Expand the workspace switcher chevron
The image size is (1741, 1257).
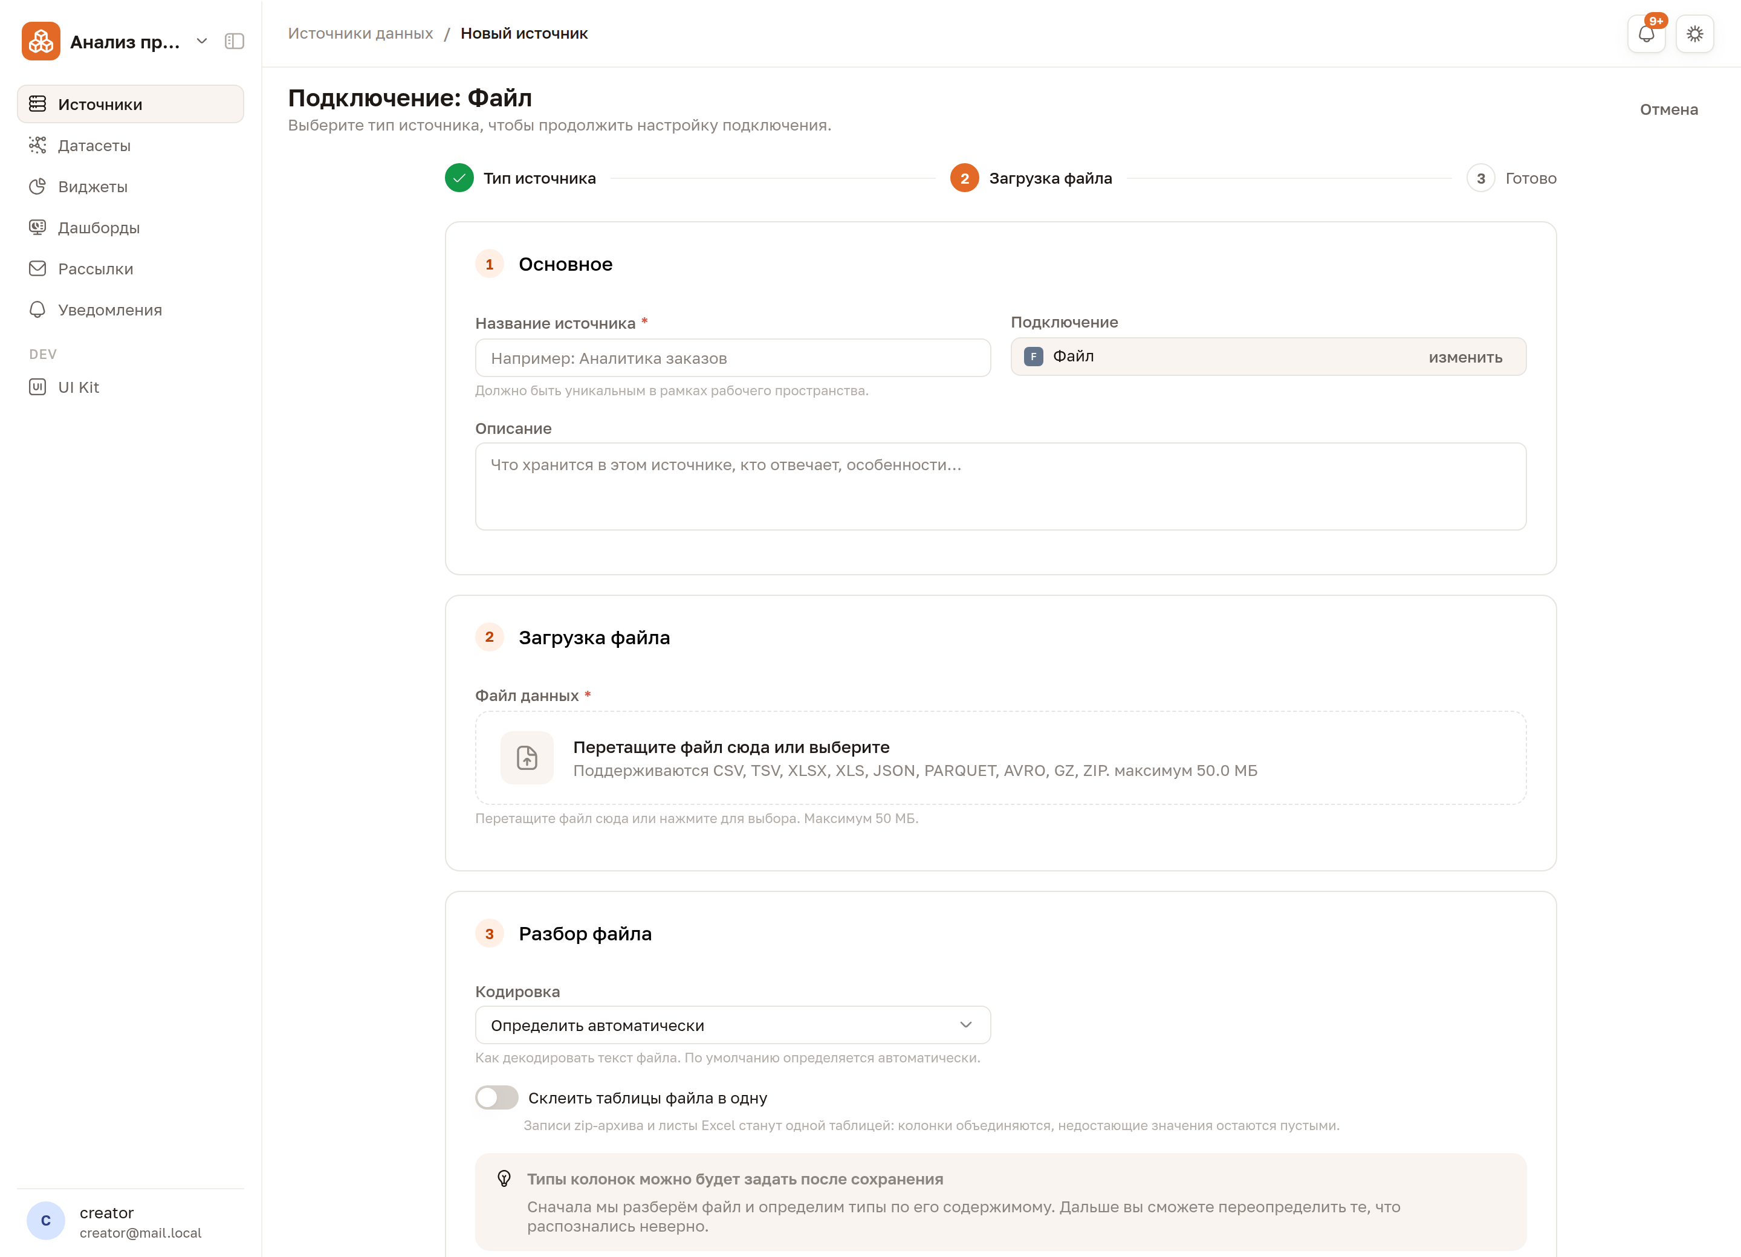[x=202, y=42]
